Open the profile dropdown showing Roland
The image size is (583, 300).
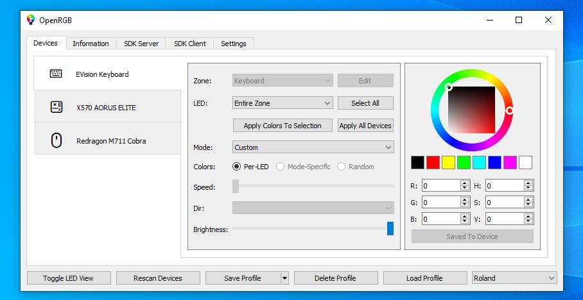click(x=514, y=278)
